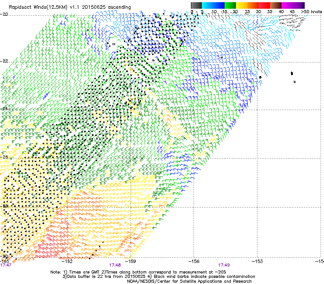Click the '>50 knots' legend label

(x=311, y=12)
